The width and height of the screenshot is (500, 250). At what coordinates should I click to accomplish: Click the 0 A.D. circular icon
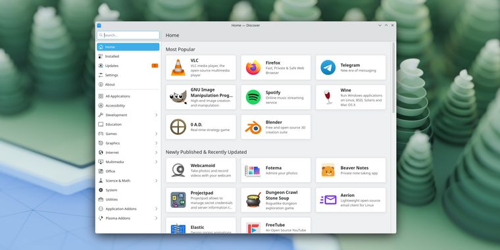pyautogui.click(x=178, y=127)
